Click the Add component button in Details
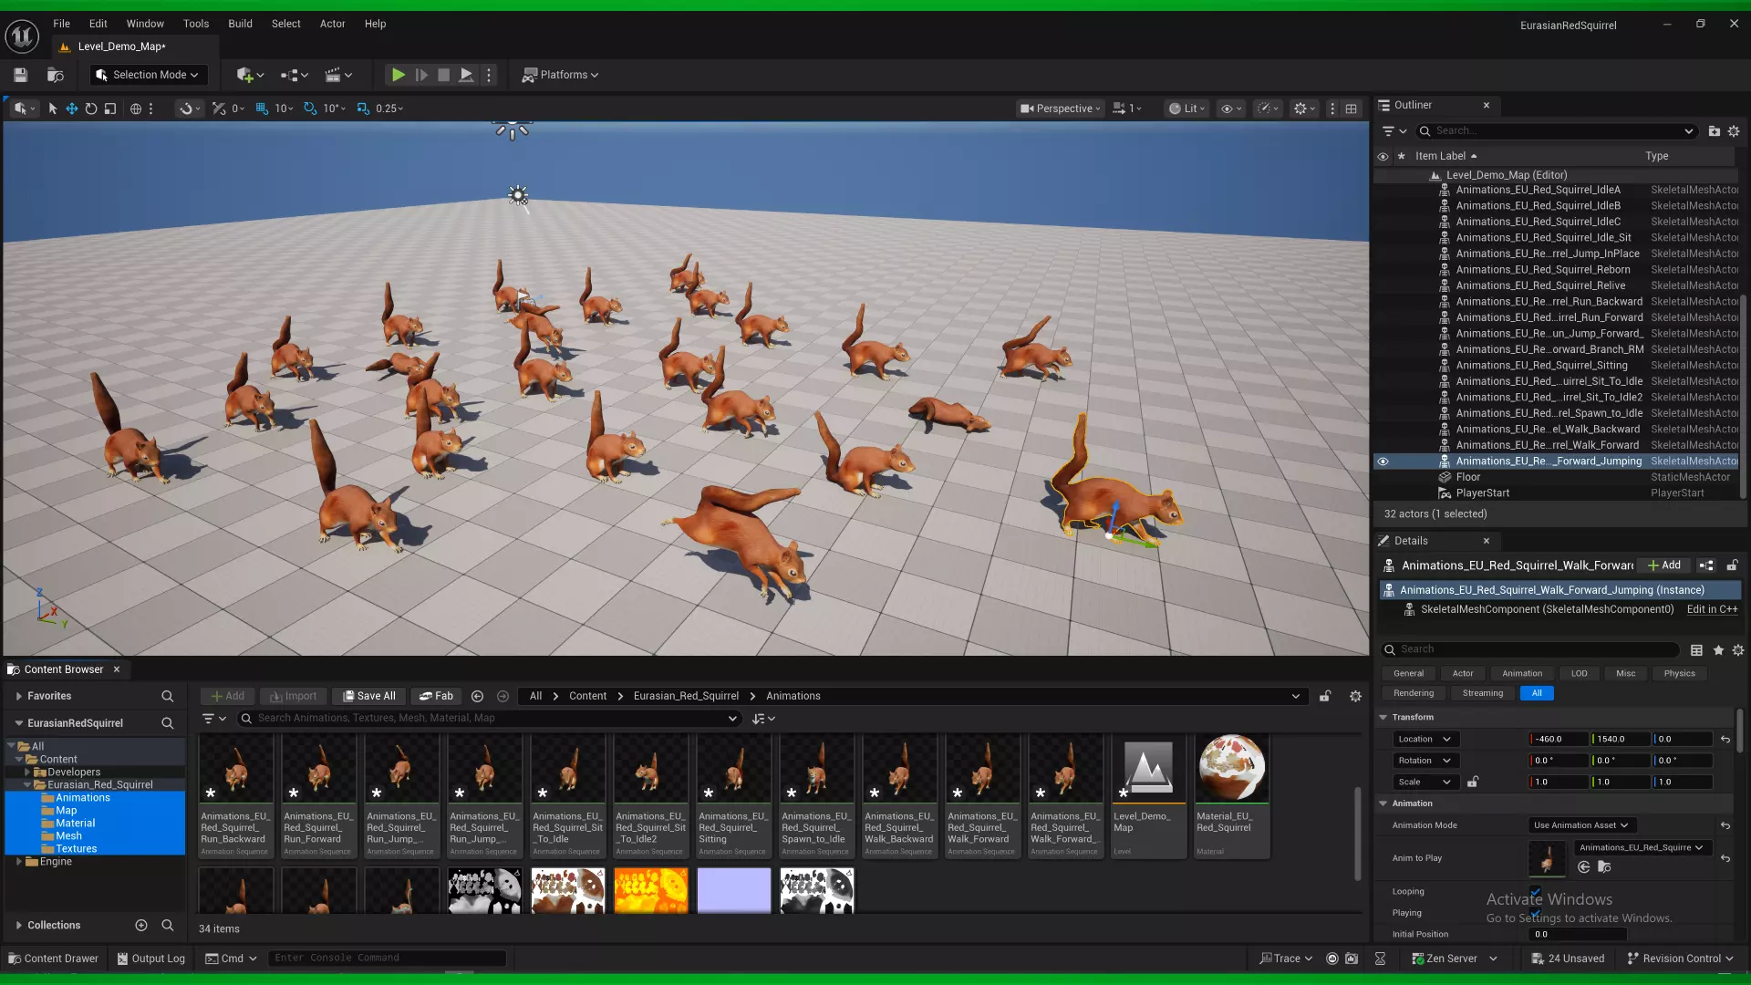The width and height of the screenshot is (1751, 985). 1663,565
